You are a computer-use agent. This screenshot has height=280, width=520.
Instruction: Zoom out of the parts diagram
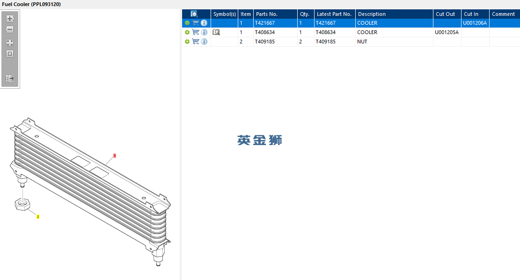click(x=10, y=29)
